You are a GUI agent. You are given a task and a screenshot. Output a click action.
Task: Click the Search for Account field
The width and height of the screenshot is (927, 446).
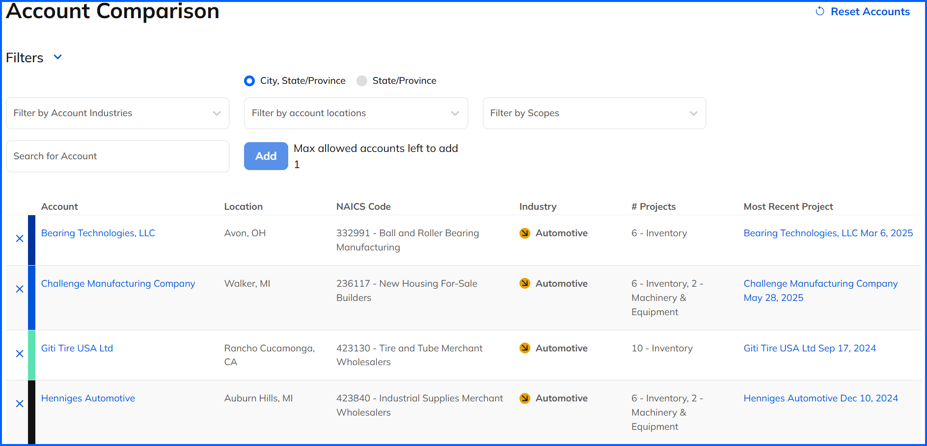coord(118,156)
